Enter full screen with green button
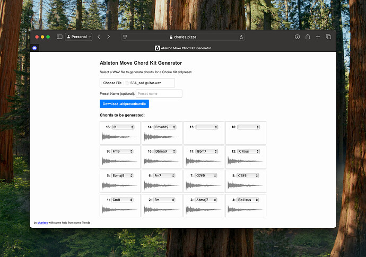Image resolution: width=366 pixels, height=257 pixels. (48, 37)
